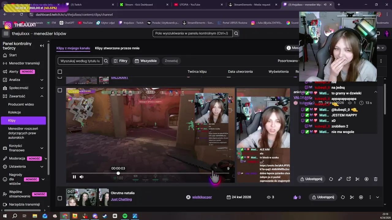The width and height of the screenshot is (392, 220).
Task: Click Udostępnij on the expanded clip
Action: coord(311,179)
